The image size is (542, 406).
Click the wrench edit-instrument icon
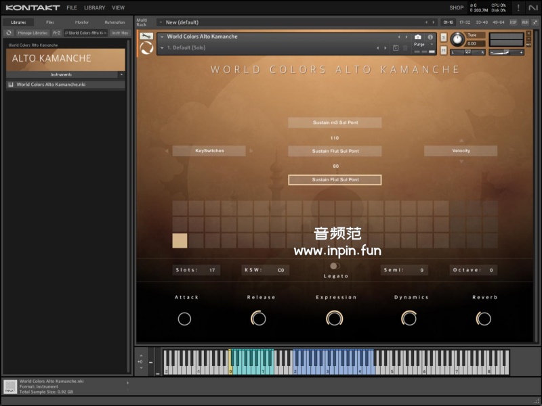[x=146, y=37]
